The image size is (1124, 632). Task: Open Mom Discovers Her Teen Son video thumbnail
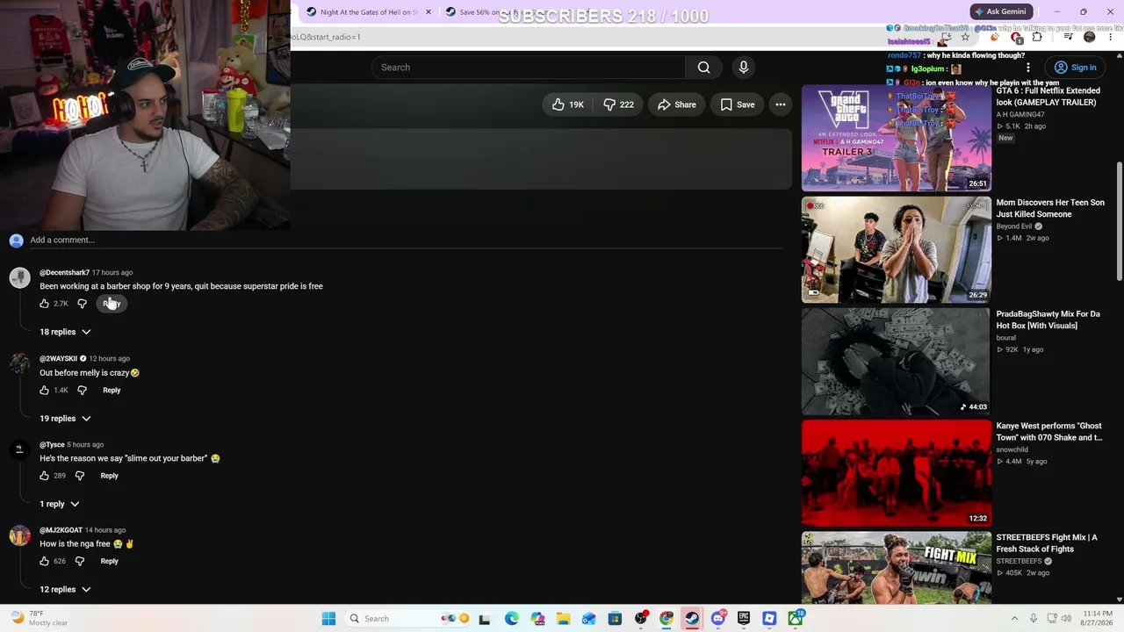coord(896,249)
